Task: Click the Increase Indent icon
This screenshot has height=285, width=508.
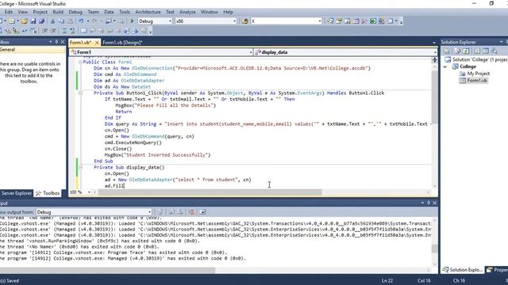Action: click(x=53, y=31)
